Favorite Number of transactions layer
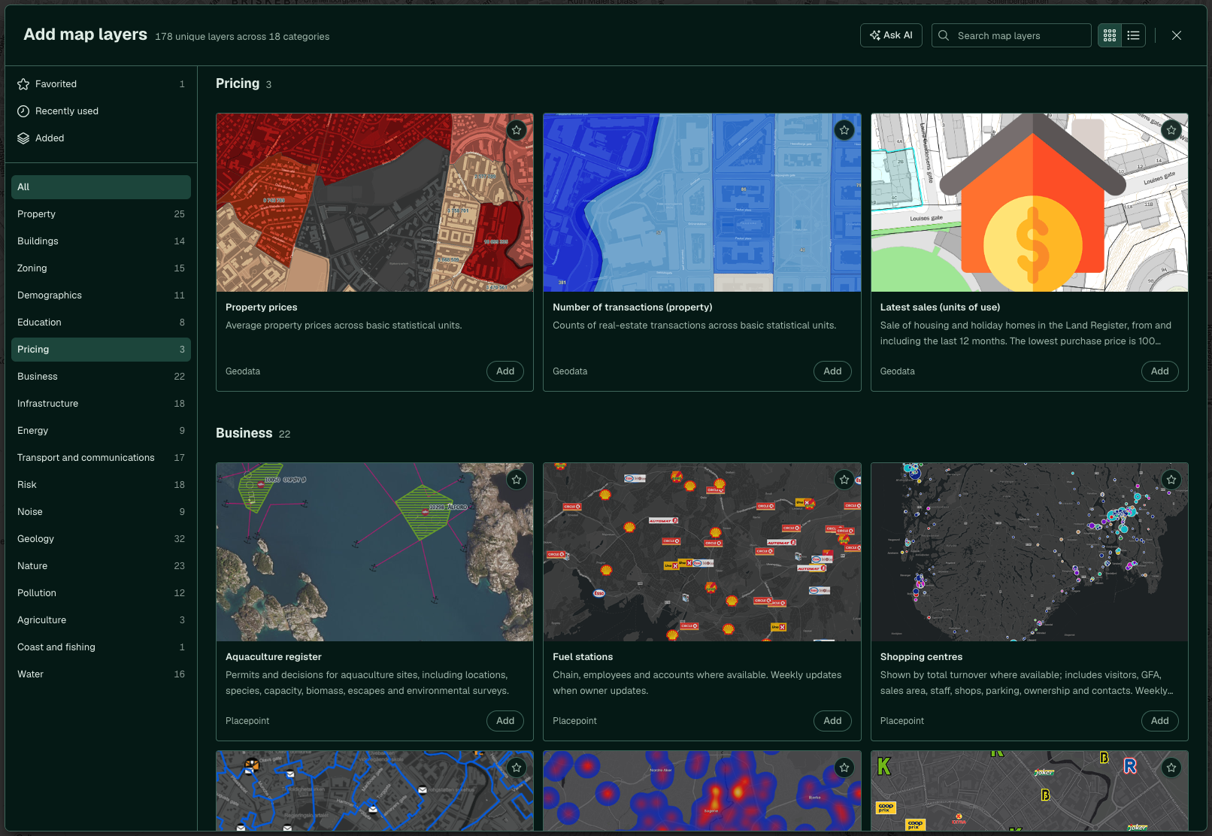This screenshot has height=836, width=1212. 844,130
